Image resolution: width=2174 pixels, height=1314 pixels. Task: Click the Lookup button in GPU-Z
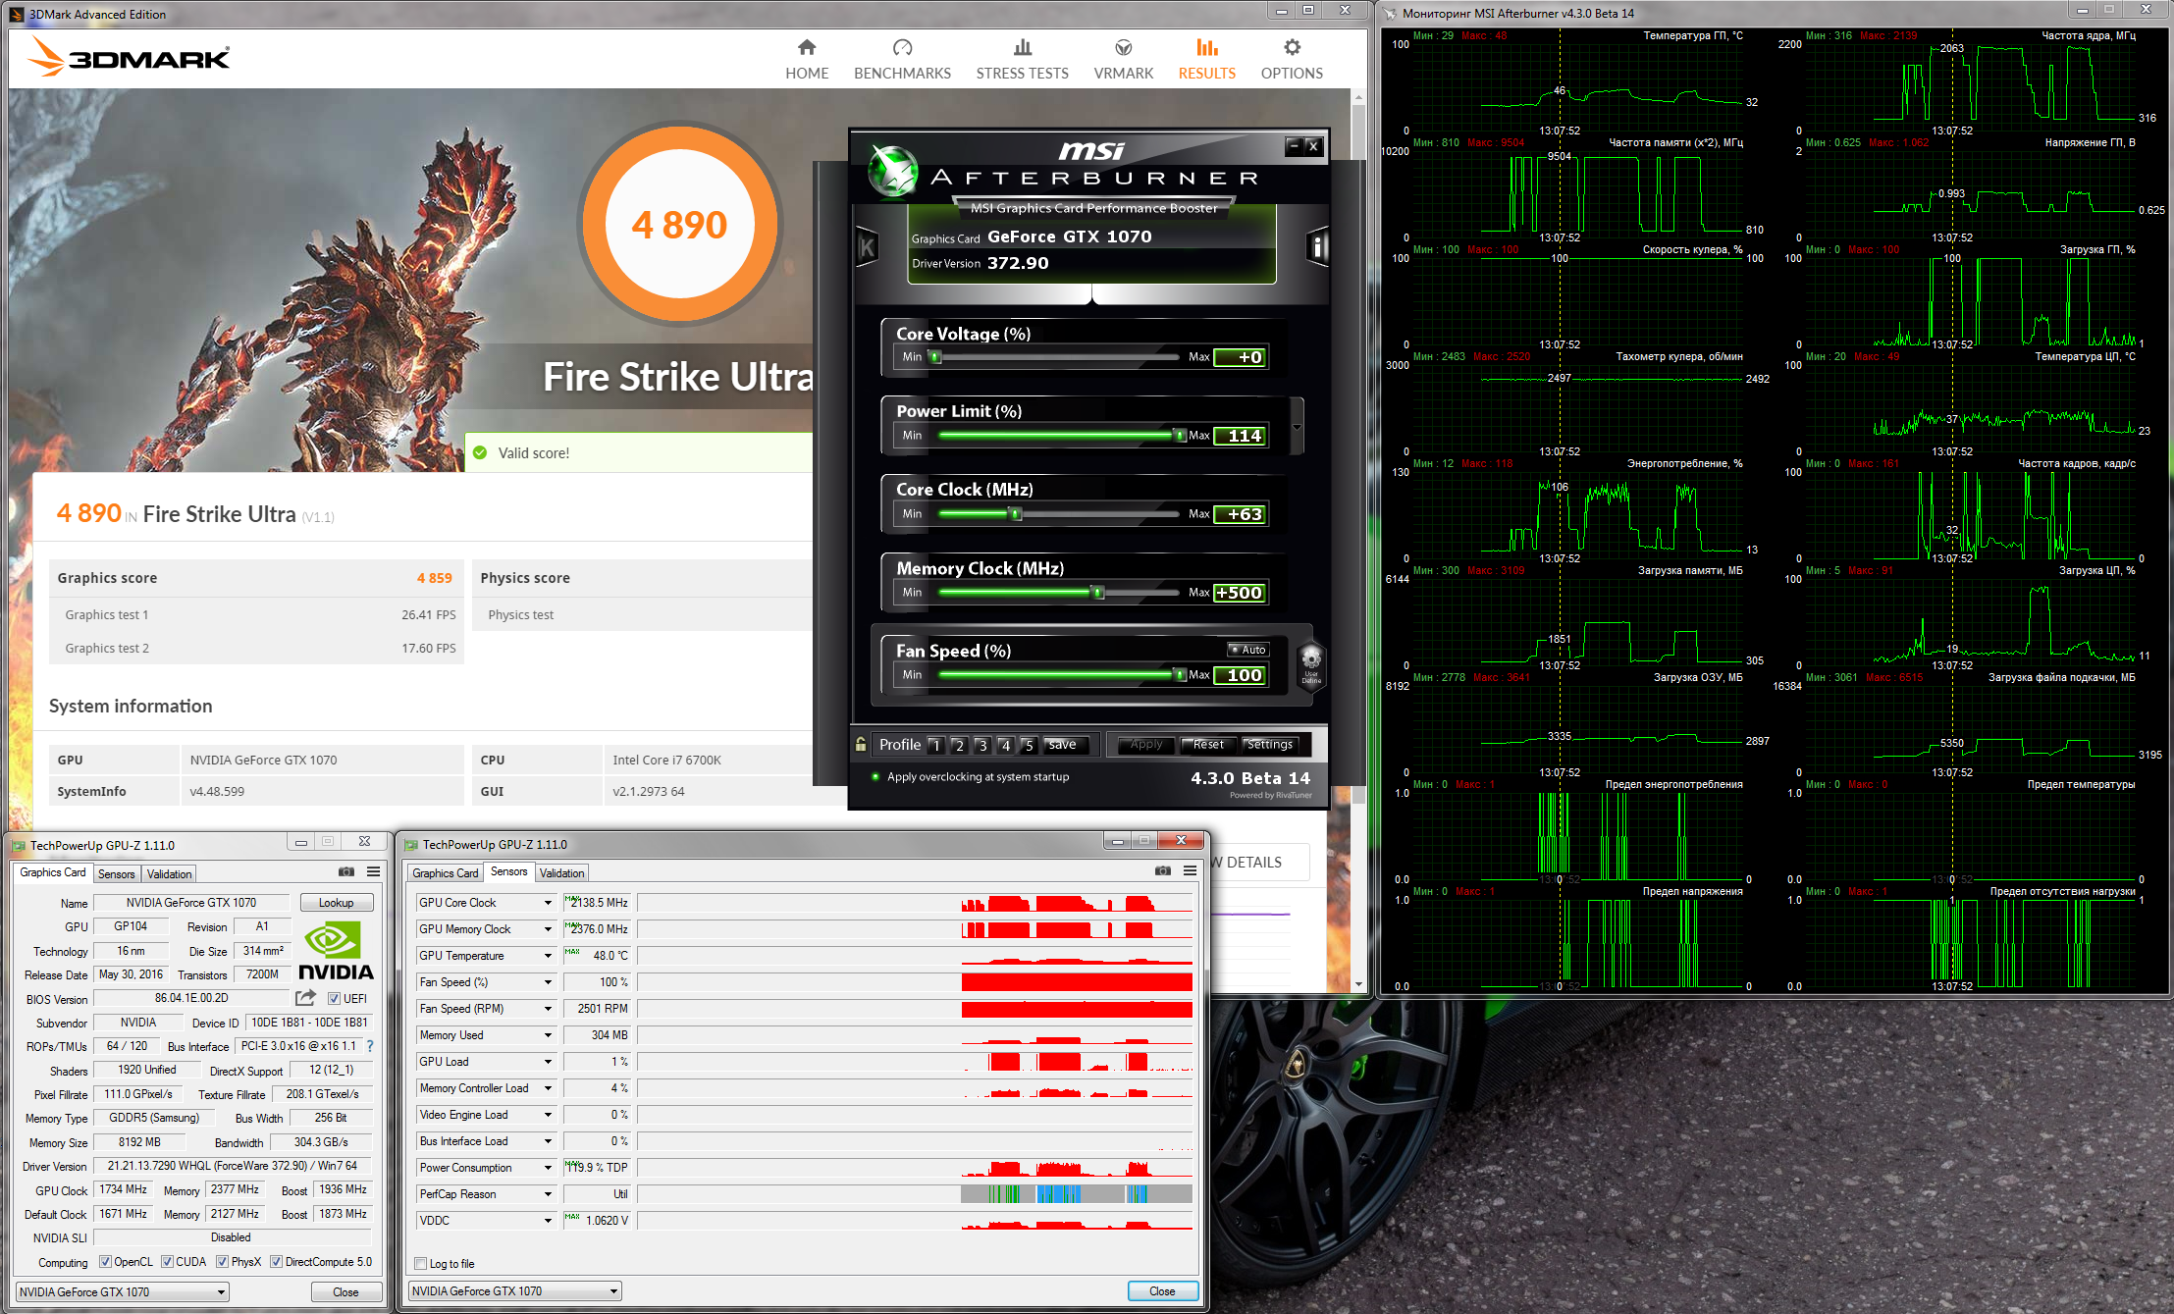pos(336,903)
